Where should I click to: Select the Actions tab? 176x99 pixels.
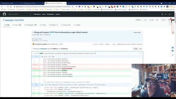click(43, 25)
